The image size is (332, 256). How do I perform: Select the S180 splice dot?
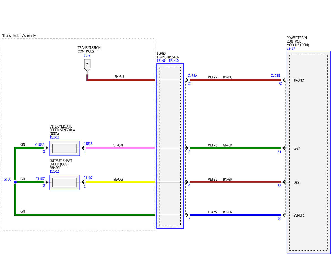coord(15,182)
